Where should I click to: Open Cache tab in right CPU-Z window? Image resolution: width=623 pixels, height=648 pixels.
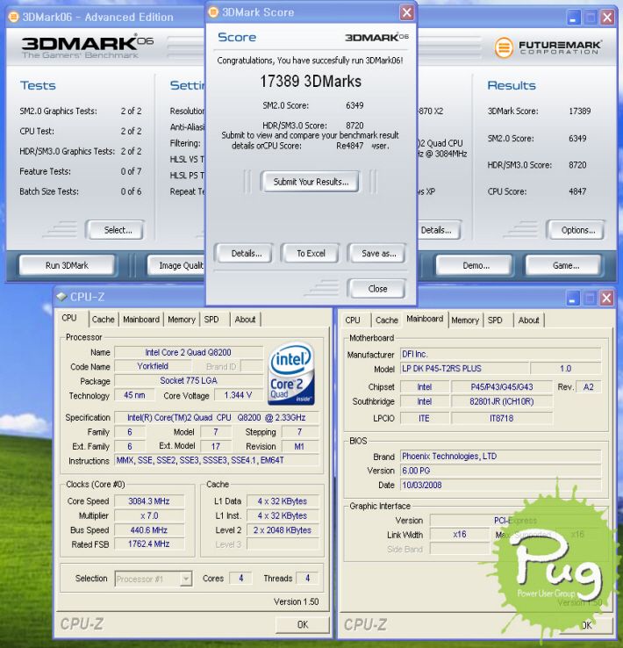coord(387,320)
